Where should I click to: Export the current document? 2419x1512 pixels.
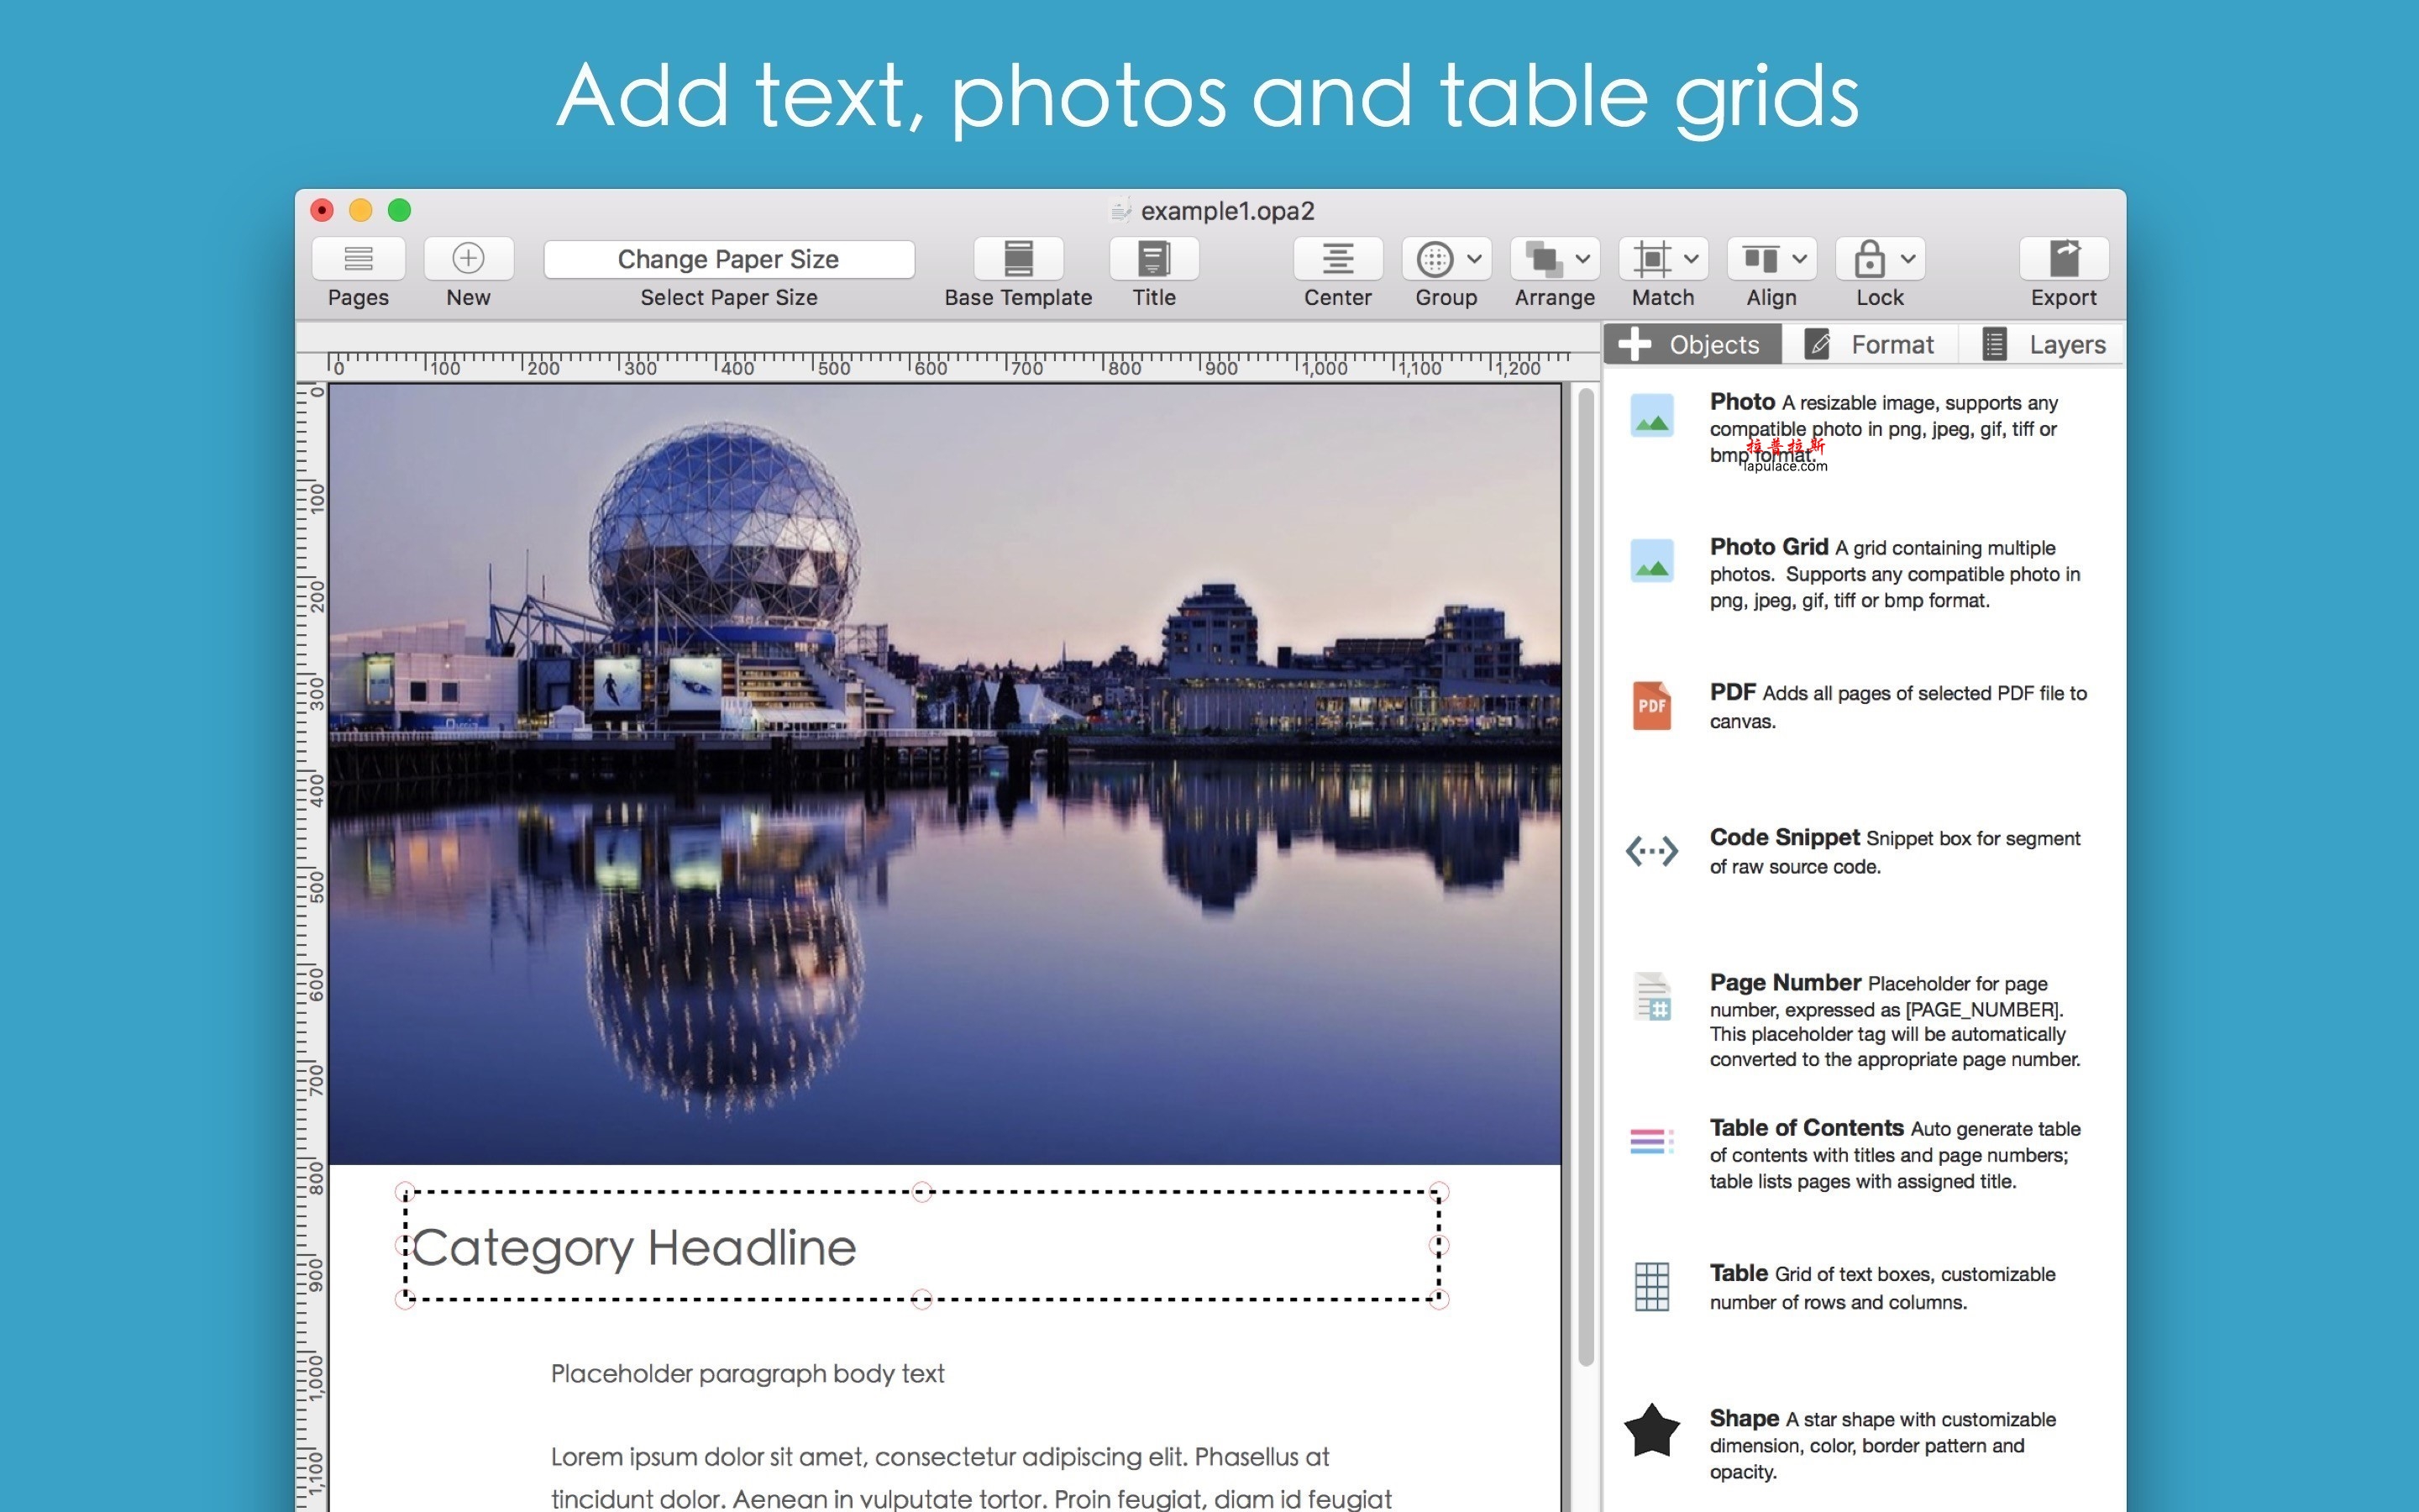tap(2063, 258)
